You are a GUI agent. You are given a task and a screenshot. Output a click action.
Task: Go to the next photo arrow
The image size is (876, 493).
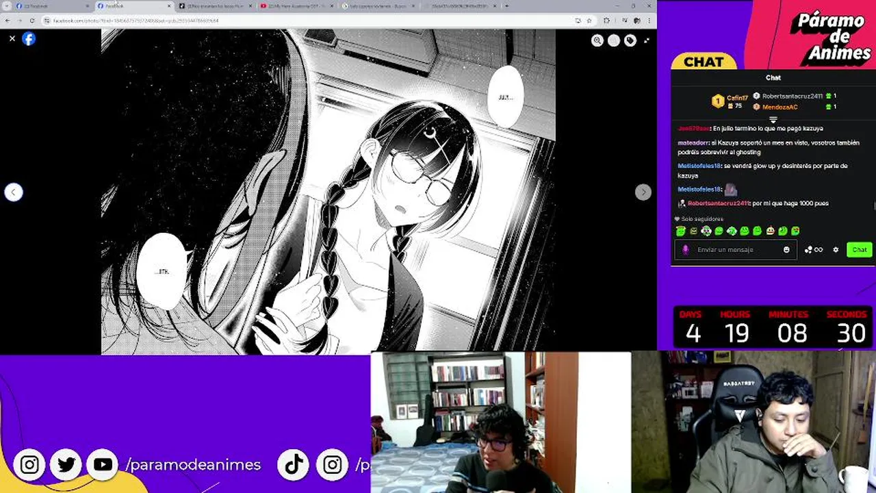tap(643, 192)
